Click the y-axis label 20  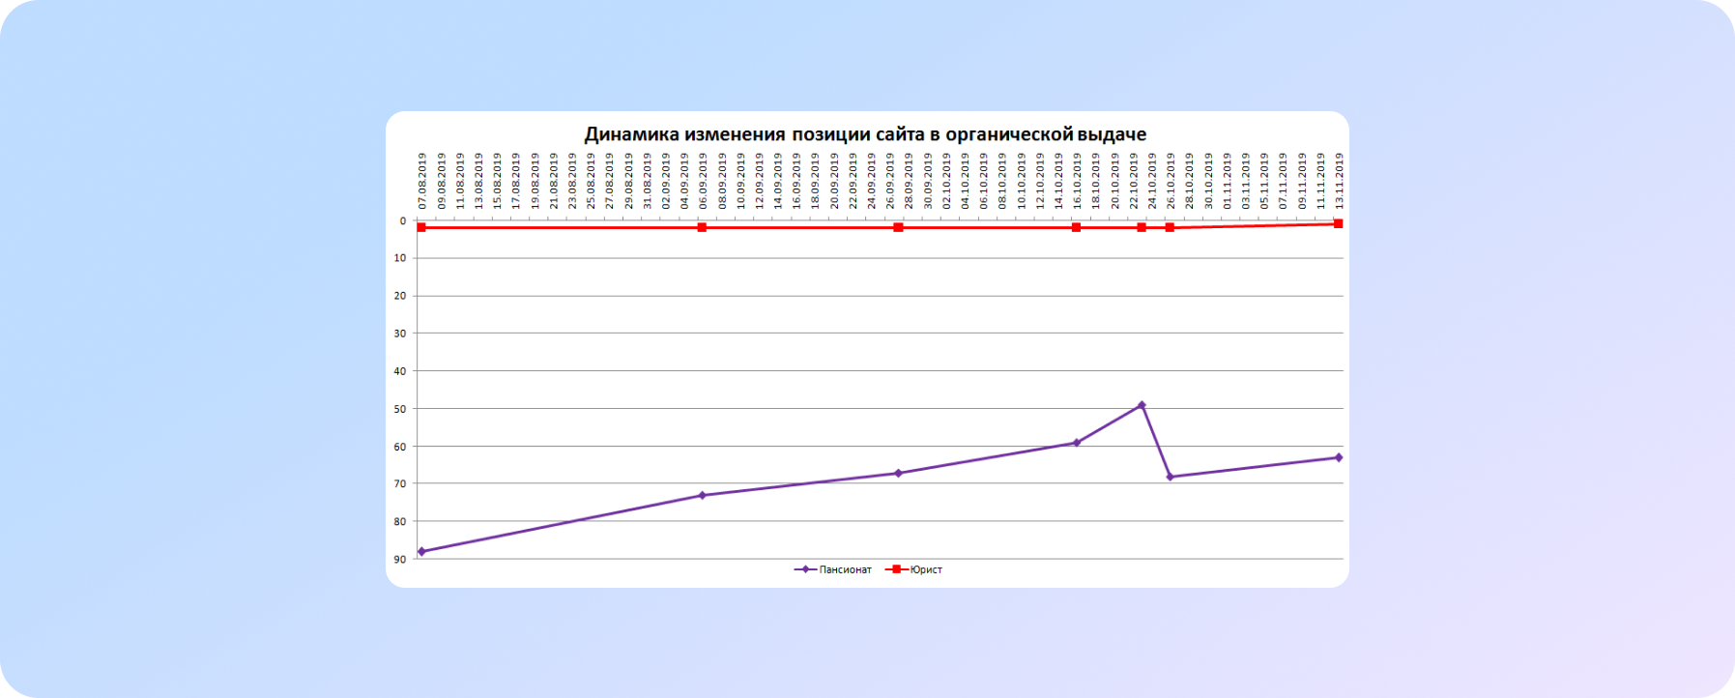pyautogui.click(x=400, y=296)
